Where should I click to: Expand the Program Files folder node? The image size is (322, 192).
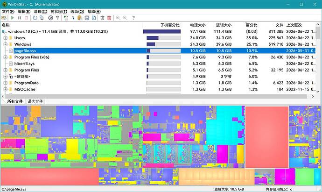[x=5, y=70]
